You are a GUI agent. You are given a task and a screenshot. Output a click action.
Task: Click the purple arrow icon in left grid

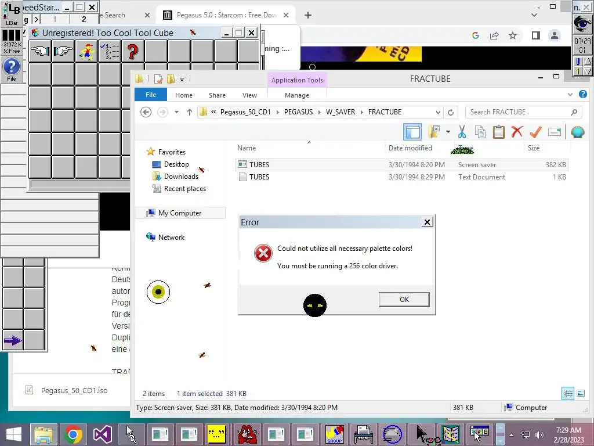(13, 340)
